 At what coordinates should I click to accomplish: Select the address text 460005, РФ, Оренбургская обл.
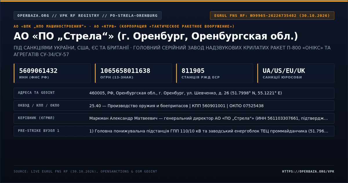[186, 93]
